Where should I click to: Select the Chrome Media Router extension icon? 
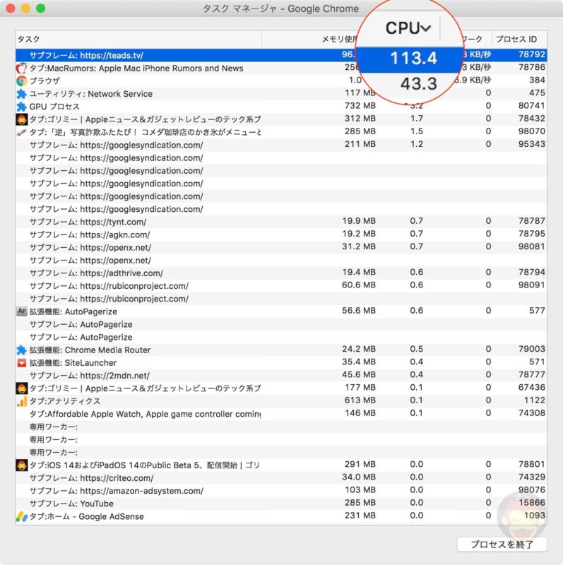pos(21,350)
